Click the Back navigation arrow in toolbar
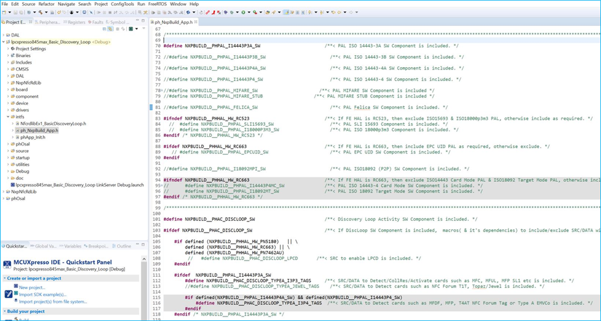This screenshot has width=601, height=321. pos(341,12)
